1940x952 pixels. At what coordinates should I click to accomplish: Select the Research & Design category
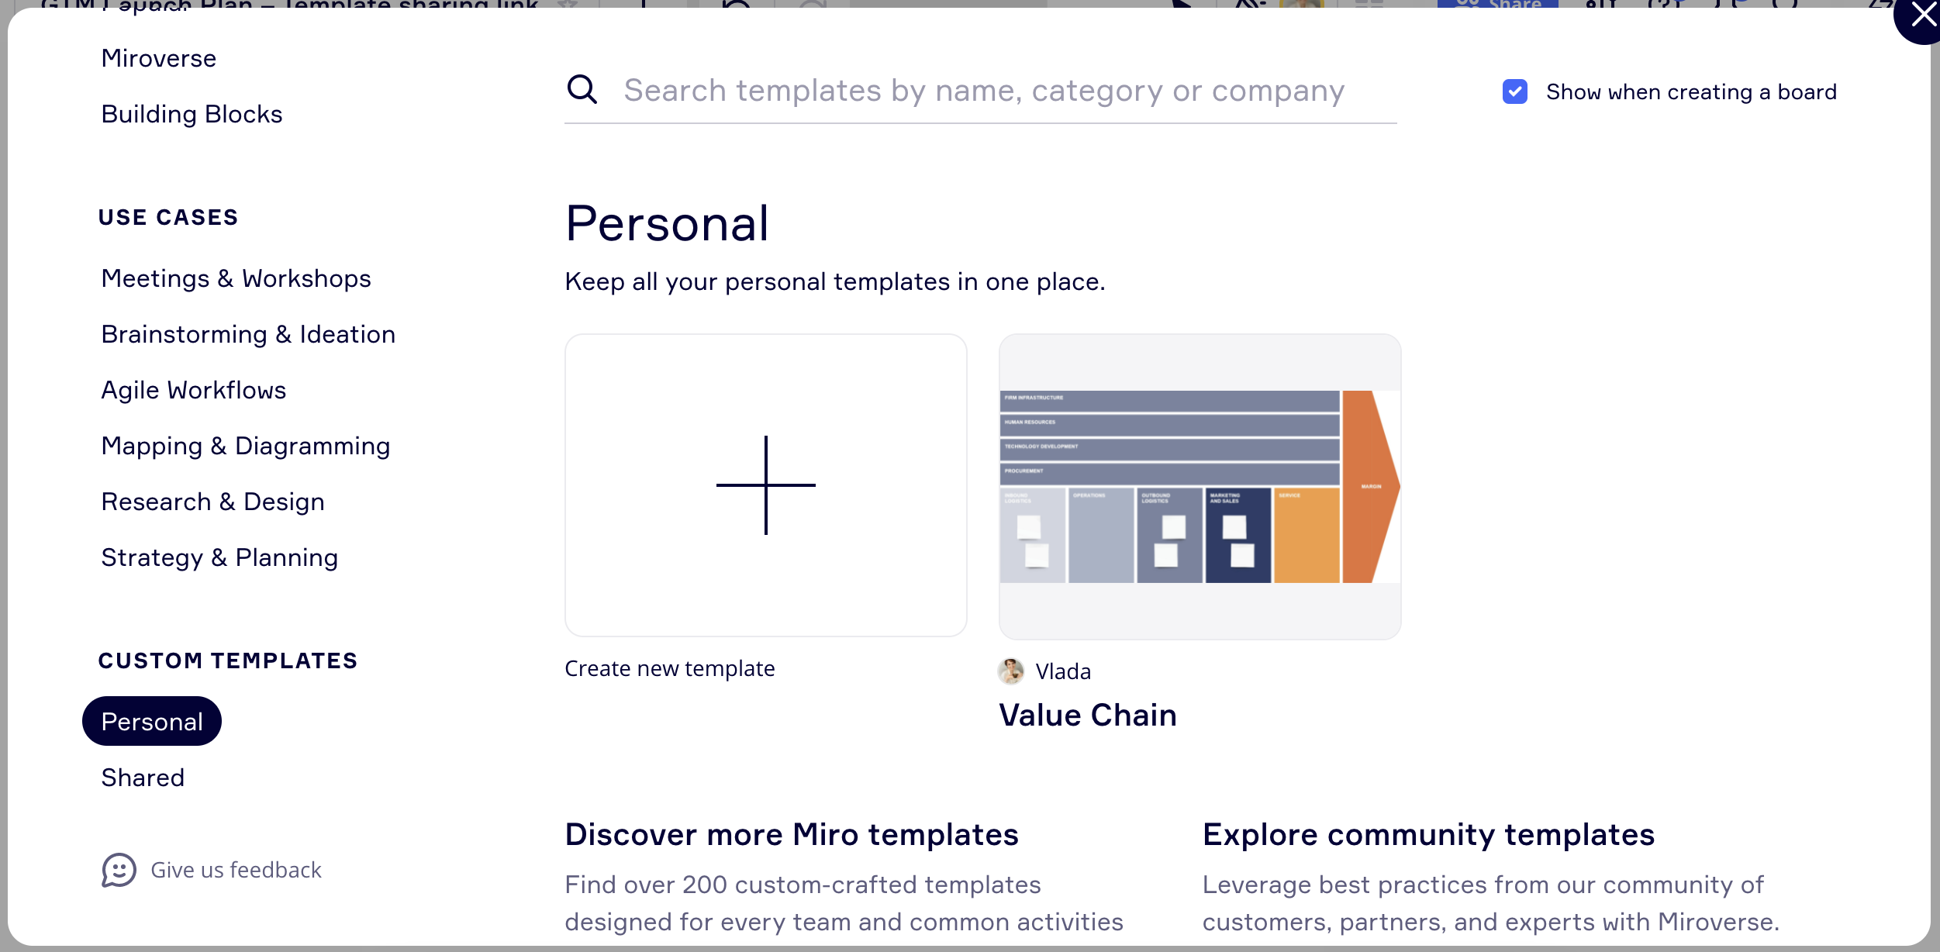click(212, 501)
